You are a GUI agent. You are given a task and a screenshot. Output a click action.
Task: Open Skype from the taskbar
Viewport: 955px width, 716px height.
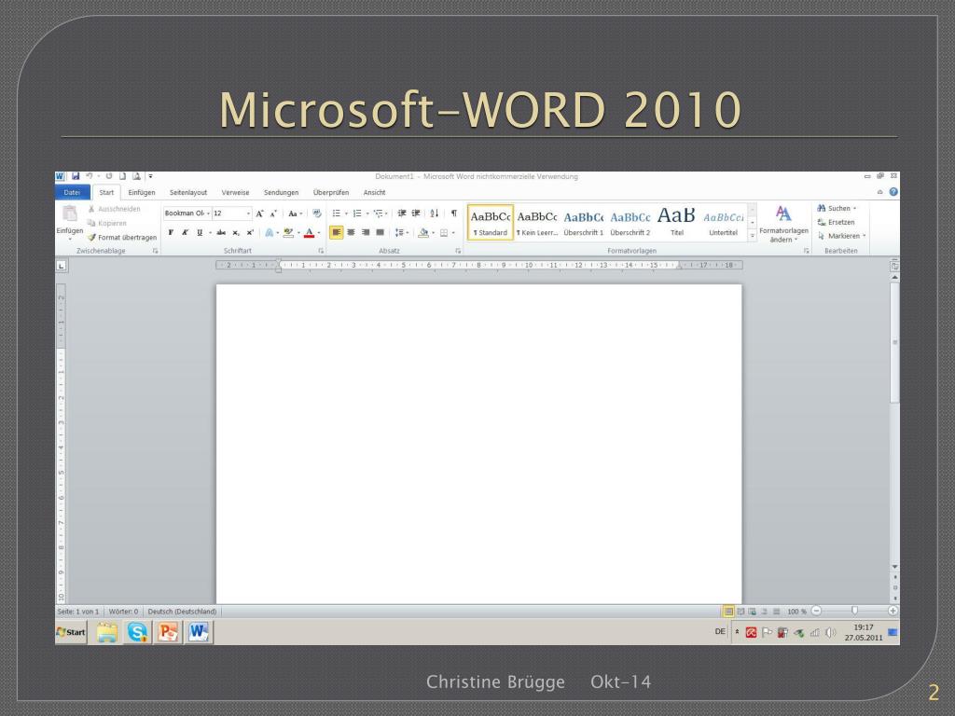[138, 633]
